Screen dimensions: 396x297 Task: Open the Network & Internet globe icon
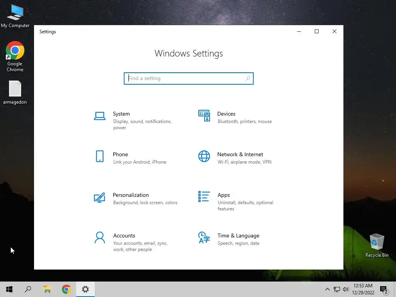click(204, 156)
